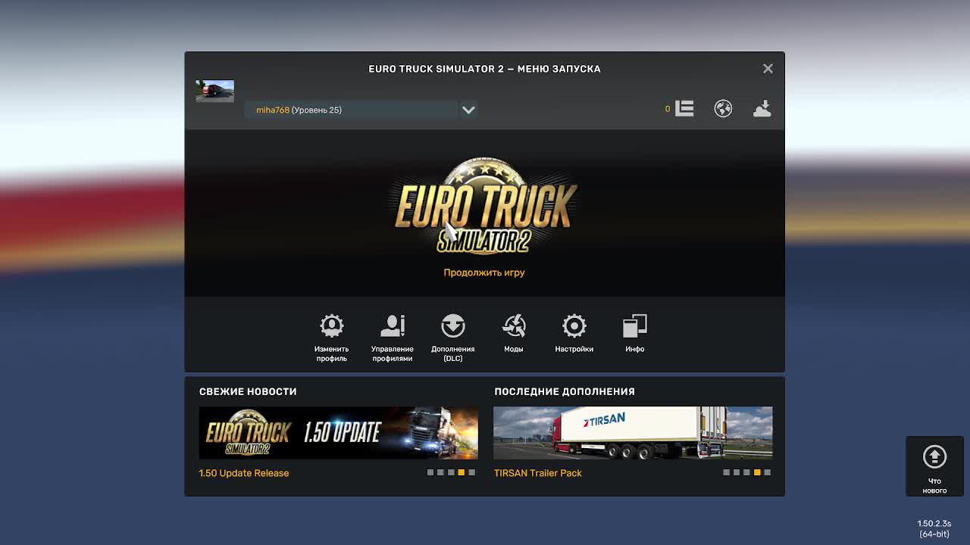Viewport: 970px width, 545px height.
Task: Select the miha768 (Уровень 25) profile field
Action: coord(352,110)
